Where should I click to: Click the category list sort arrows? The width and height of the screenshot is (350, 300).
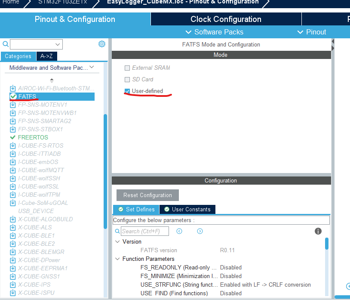click(x=52, y=80)
